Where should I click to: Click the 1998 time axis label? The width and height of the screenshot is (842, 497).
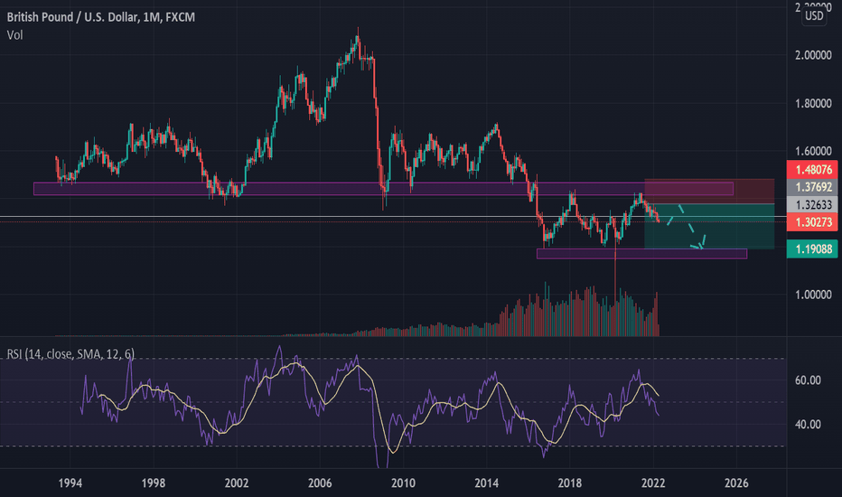153,483
